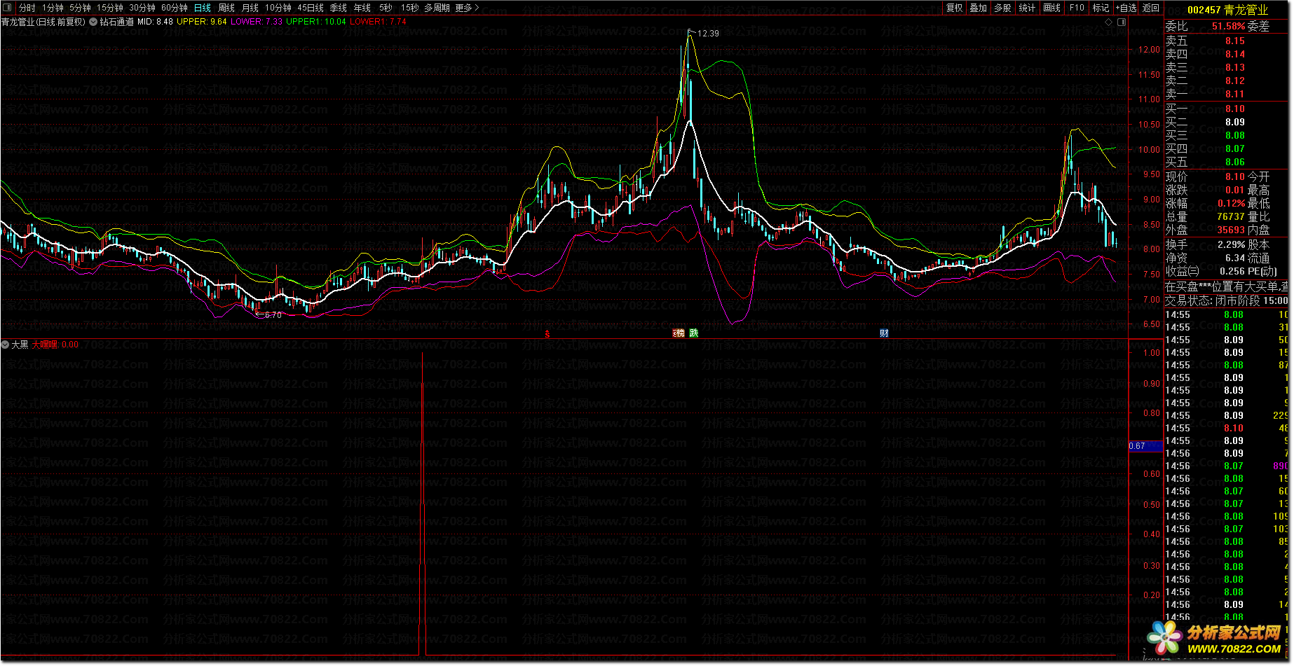Open the 多周期 multi-period view
Screen dimensions: 1294x666
(437, 8)
